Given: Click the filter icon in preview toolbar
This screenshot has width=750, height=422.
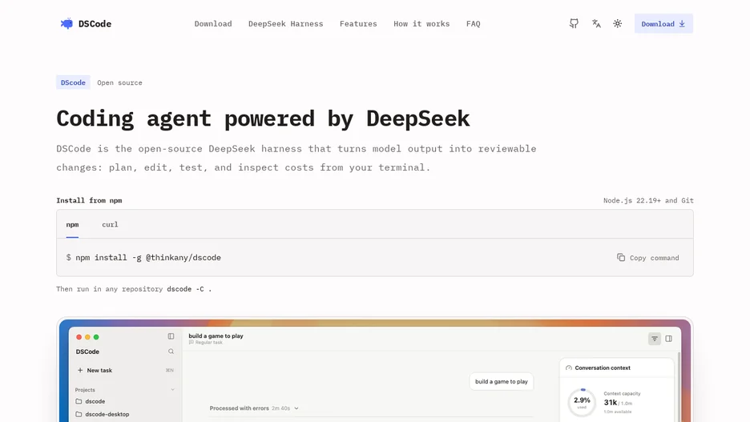Looking at the screenshot, I should (655, 339).
